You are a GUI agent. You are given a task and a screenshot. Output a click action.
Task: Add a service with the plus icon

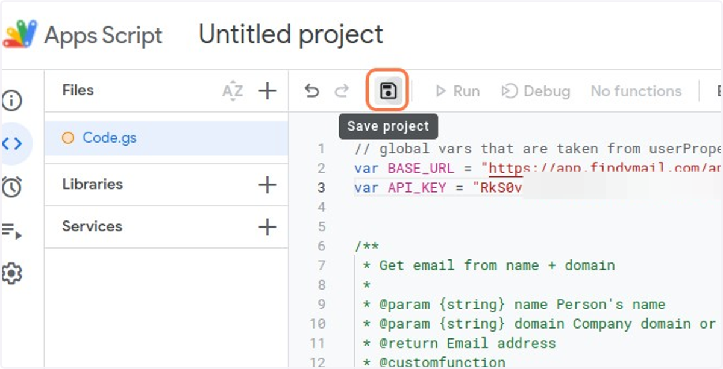point(267,227)
